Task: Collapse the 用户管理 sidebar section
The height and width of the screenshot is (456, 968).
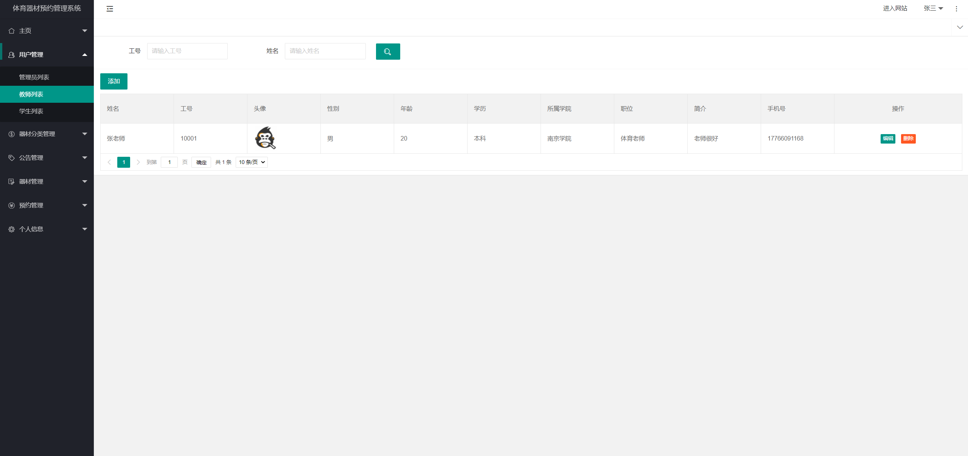Action: 47,54
